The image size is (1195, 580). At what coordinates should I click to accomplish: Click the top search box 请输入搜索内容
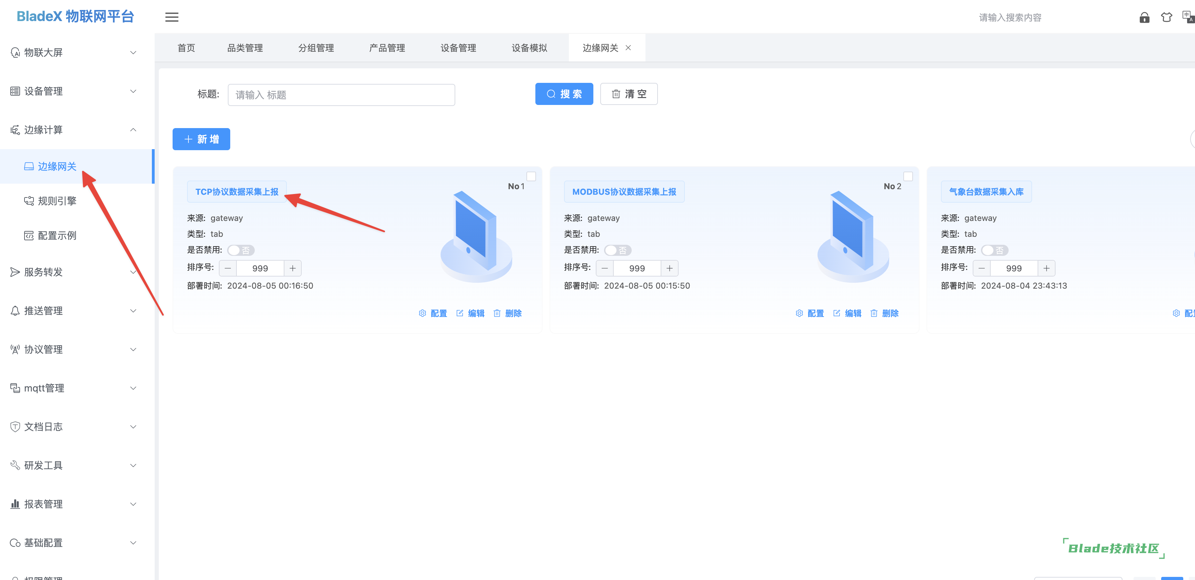click(x=1010, y=18)
